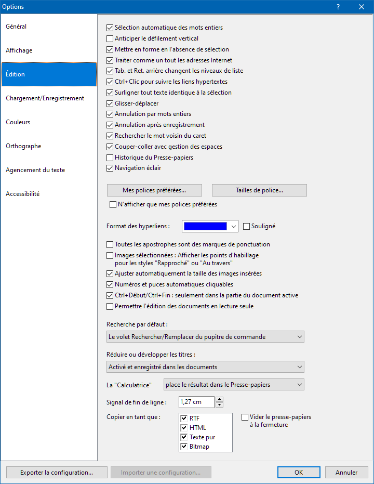The image size is (374, 484).
Task: Close the Options dialog window
Action: click(x=362, y=7)
